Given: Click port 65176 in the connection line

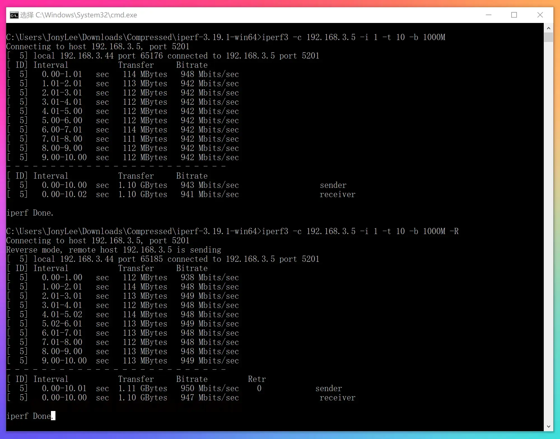Looking at the screenshot, I should 151,56.
